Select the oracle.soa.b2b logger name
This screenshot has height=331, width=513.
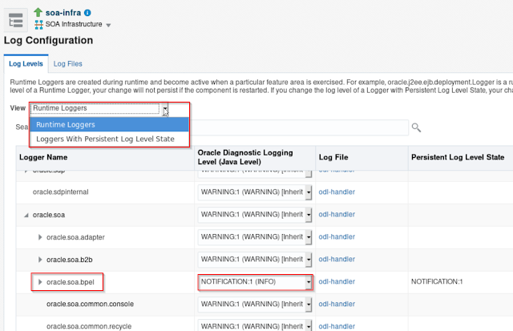click(x=70, y=260)
